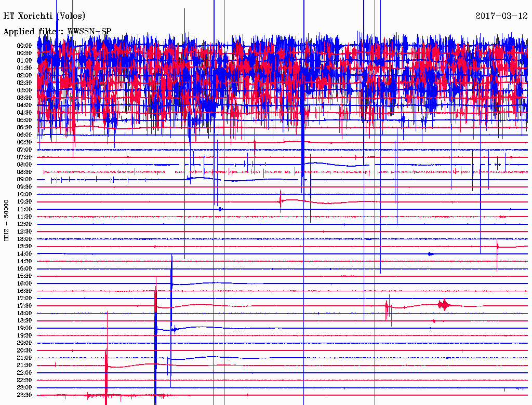532x405 pixels.
Task: Select the 14:00 time label
Action: click(x=24, y=254)
